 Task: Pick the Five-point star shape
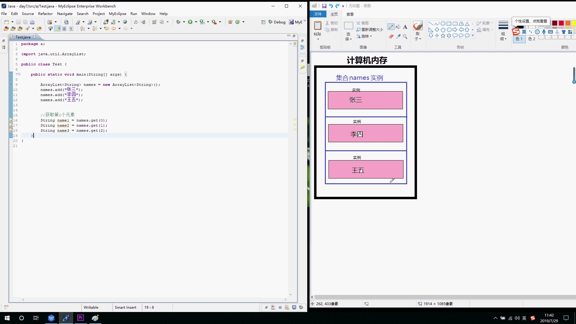(x=443, y=36)
